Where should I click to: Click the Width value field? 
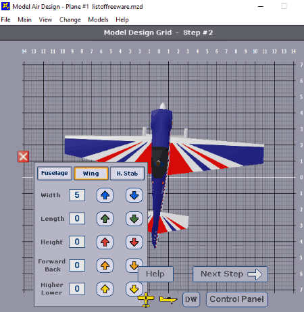point(77,195)
